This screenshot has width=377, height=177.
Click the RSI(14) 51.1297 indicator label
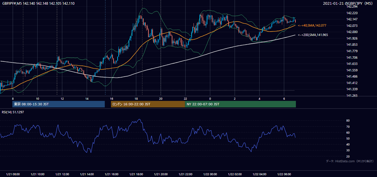pyautogui.click(x=13, y=112)
